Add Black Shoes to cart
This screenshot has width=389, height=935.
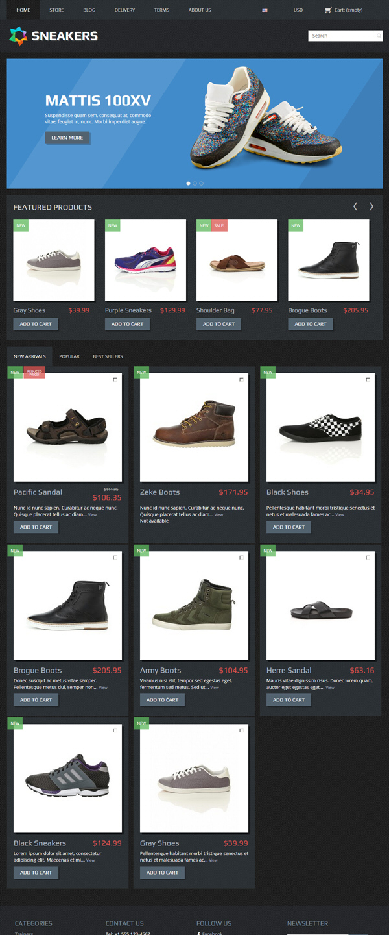coord(289,527)
